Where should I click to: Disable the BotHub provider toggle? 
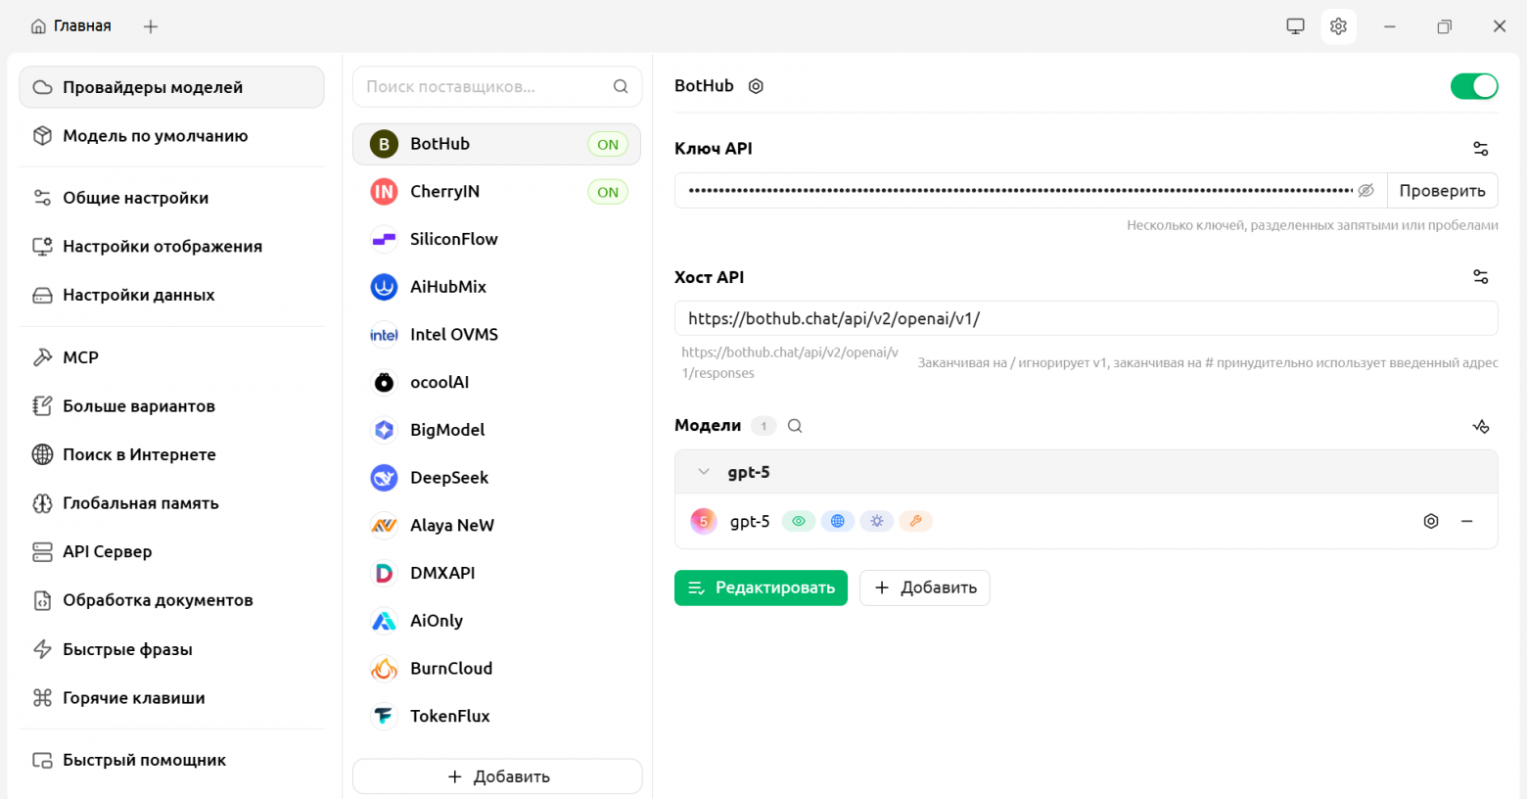[x=1473, y=86]
